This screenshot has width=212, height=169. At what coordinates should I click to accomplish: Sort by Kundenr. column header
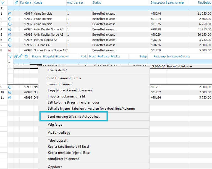point(26,2)
